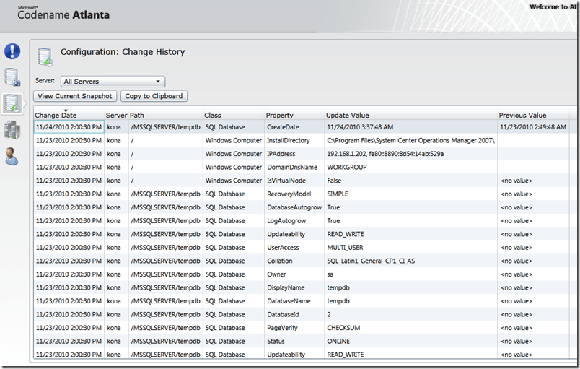Select row with DomainDnsName WORKGROUP
The height and width of the screenshot is (369, 580).
292,167
